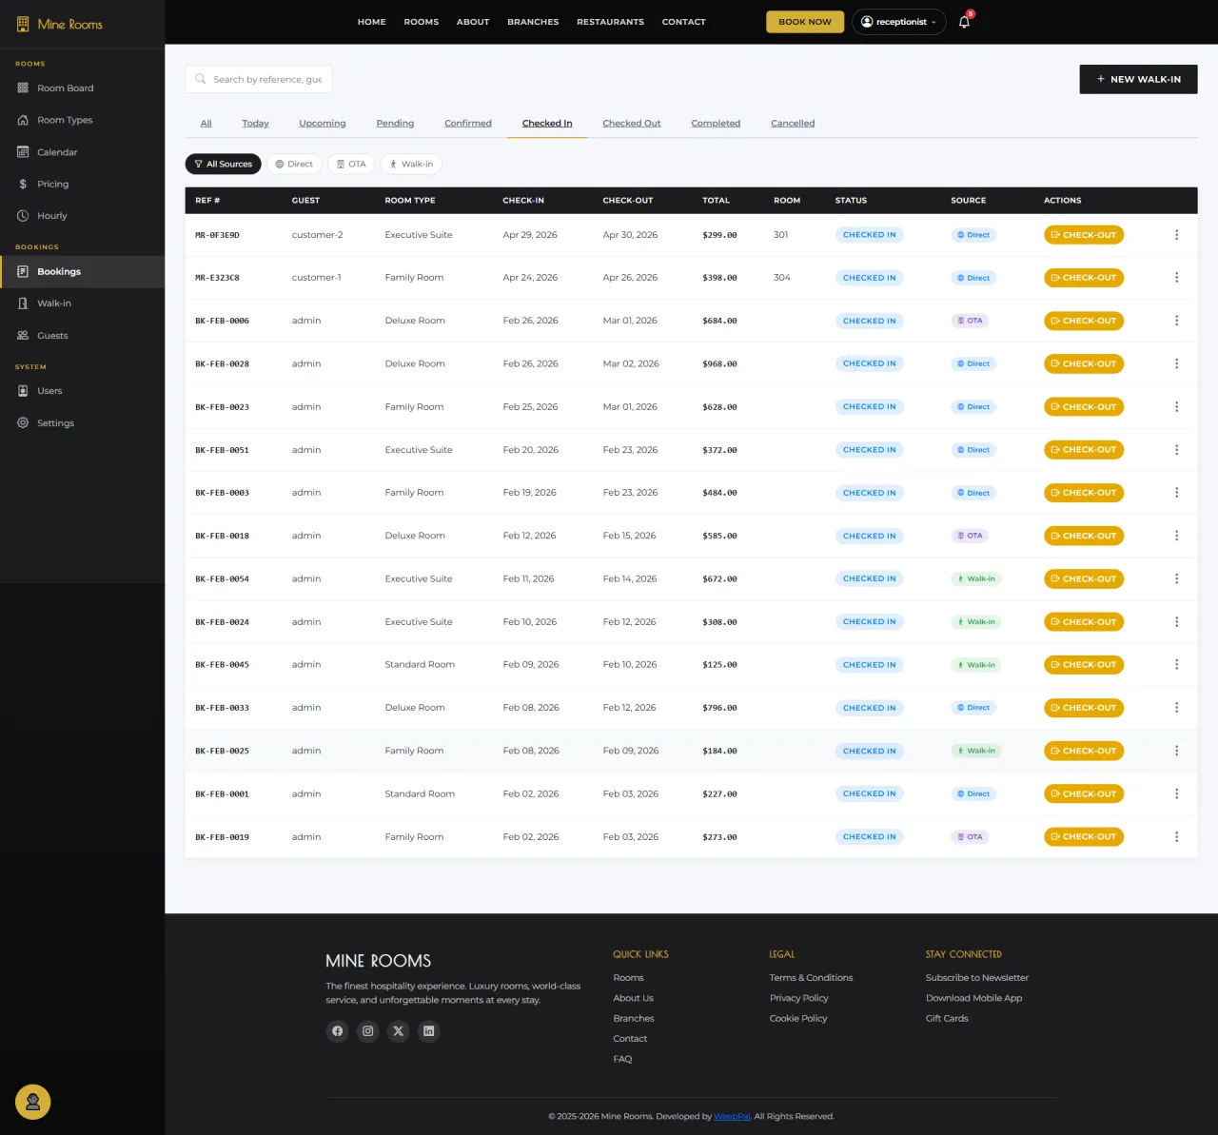Screen dimensions: 1218x1135
Task: Check out booking MR-0F3E9D
Action: [x=1084, y=235]
